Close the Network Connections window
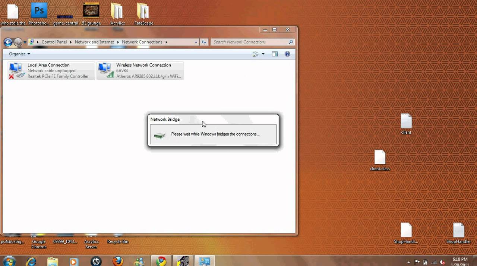 (288, 29)
